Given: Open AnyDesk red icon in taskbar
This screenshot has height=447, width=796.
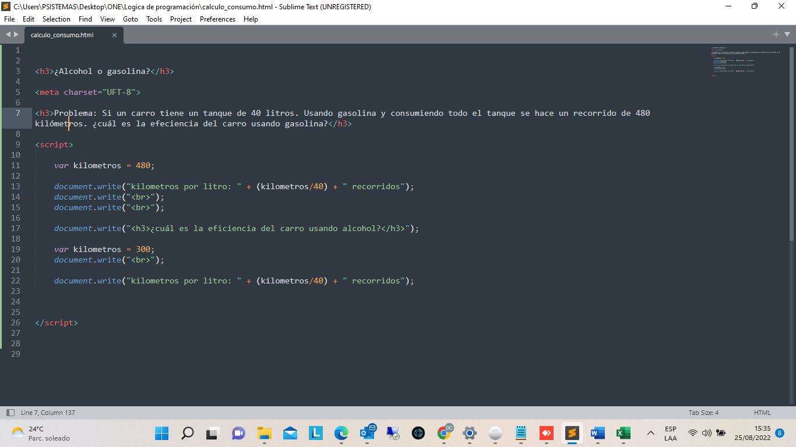Looking at the screenshot, I should click(x=547, y=433).
